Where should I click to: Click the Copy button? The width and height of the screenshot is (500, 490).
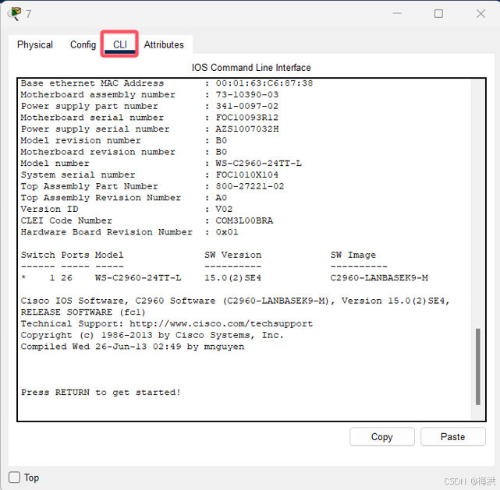pos(382,436)
